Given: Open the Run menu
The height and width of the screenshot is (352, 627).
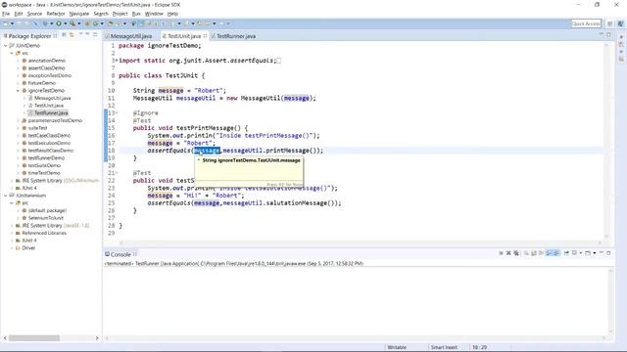Looking at the screenshot, I should [136, 14].
